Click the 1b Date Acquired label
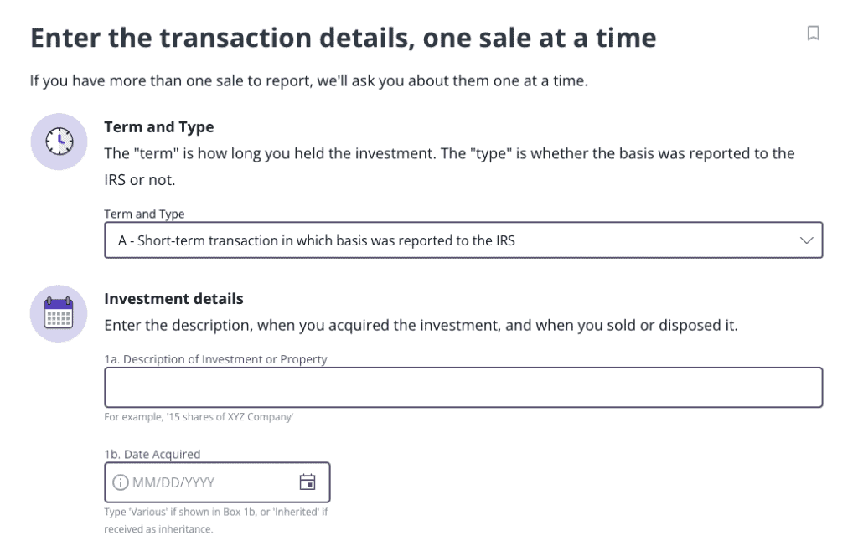This screenshot has width=858, height=546. click(152, 454)
